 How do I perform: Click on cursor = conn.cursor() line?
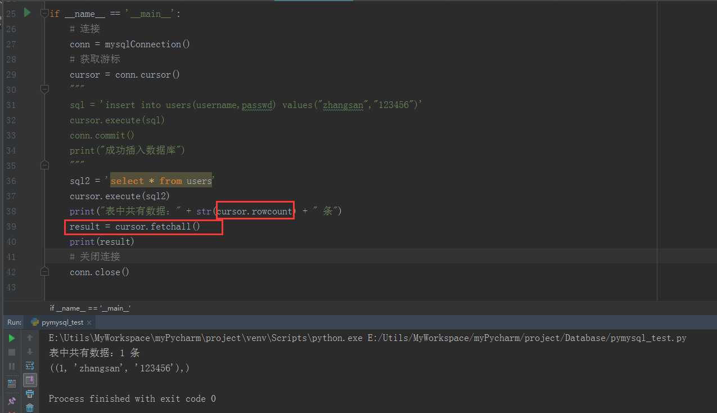tap(125, 74)
